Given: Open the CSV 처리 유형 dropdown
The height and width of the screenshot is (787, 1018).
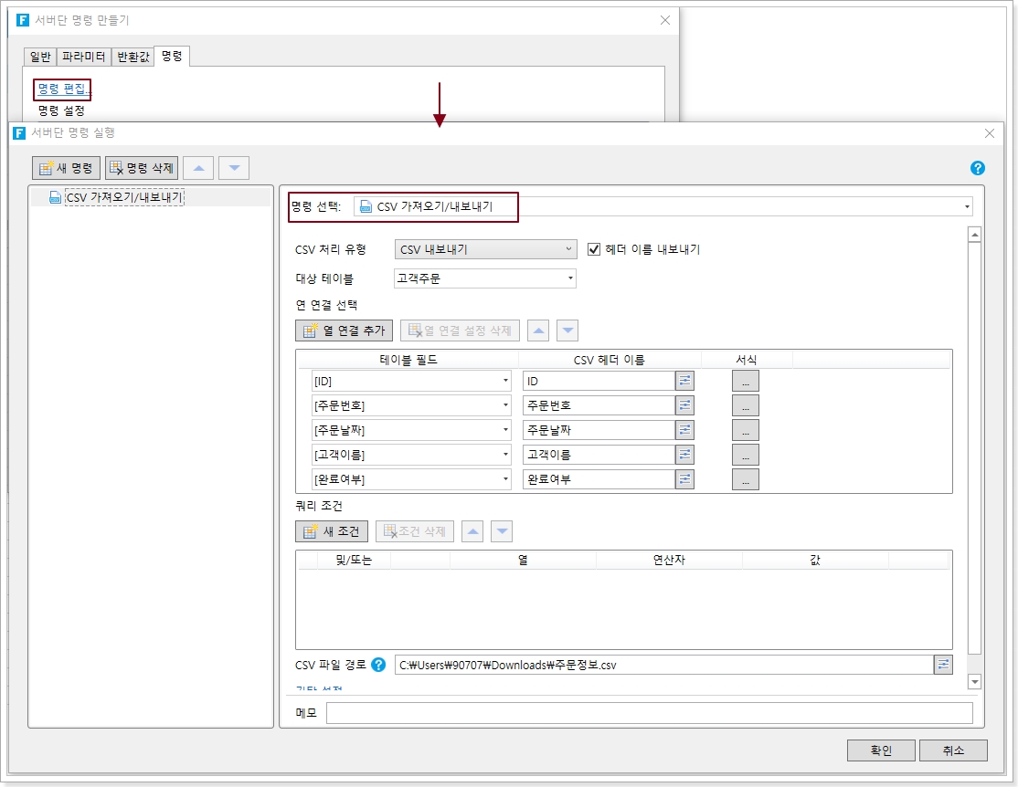Looking at the screenshot, I should [485, 249].
